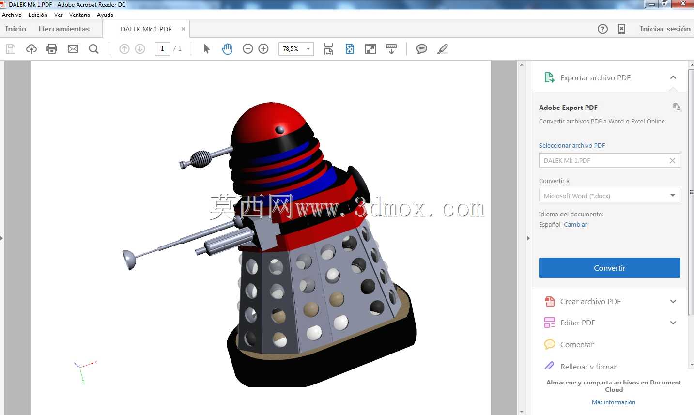Open the Help question mark icon
Screen dimensions: 694x415
tap(602, 29)
